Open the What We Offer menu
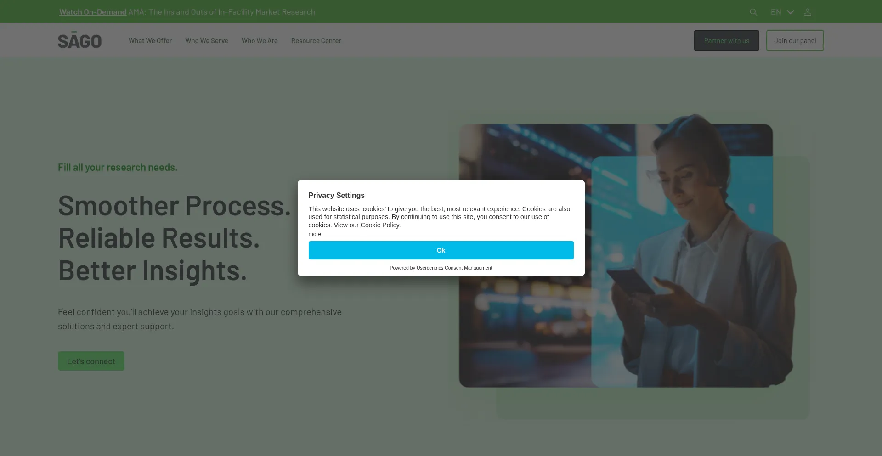 click(x=150, y=41)
